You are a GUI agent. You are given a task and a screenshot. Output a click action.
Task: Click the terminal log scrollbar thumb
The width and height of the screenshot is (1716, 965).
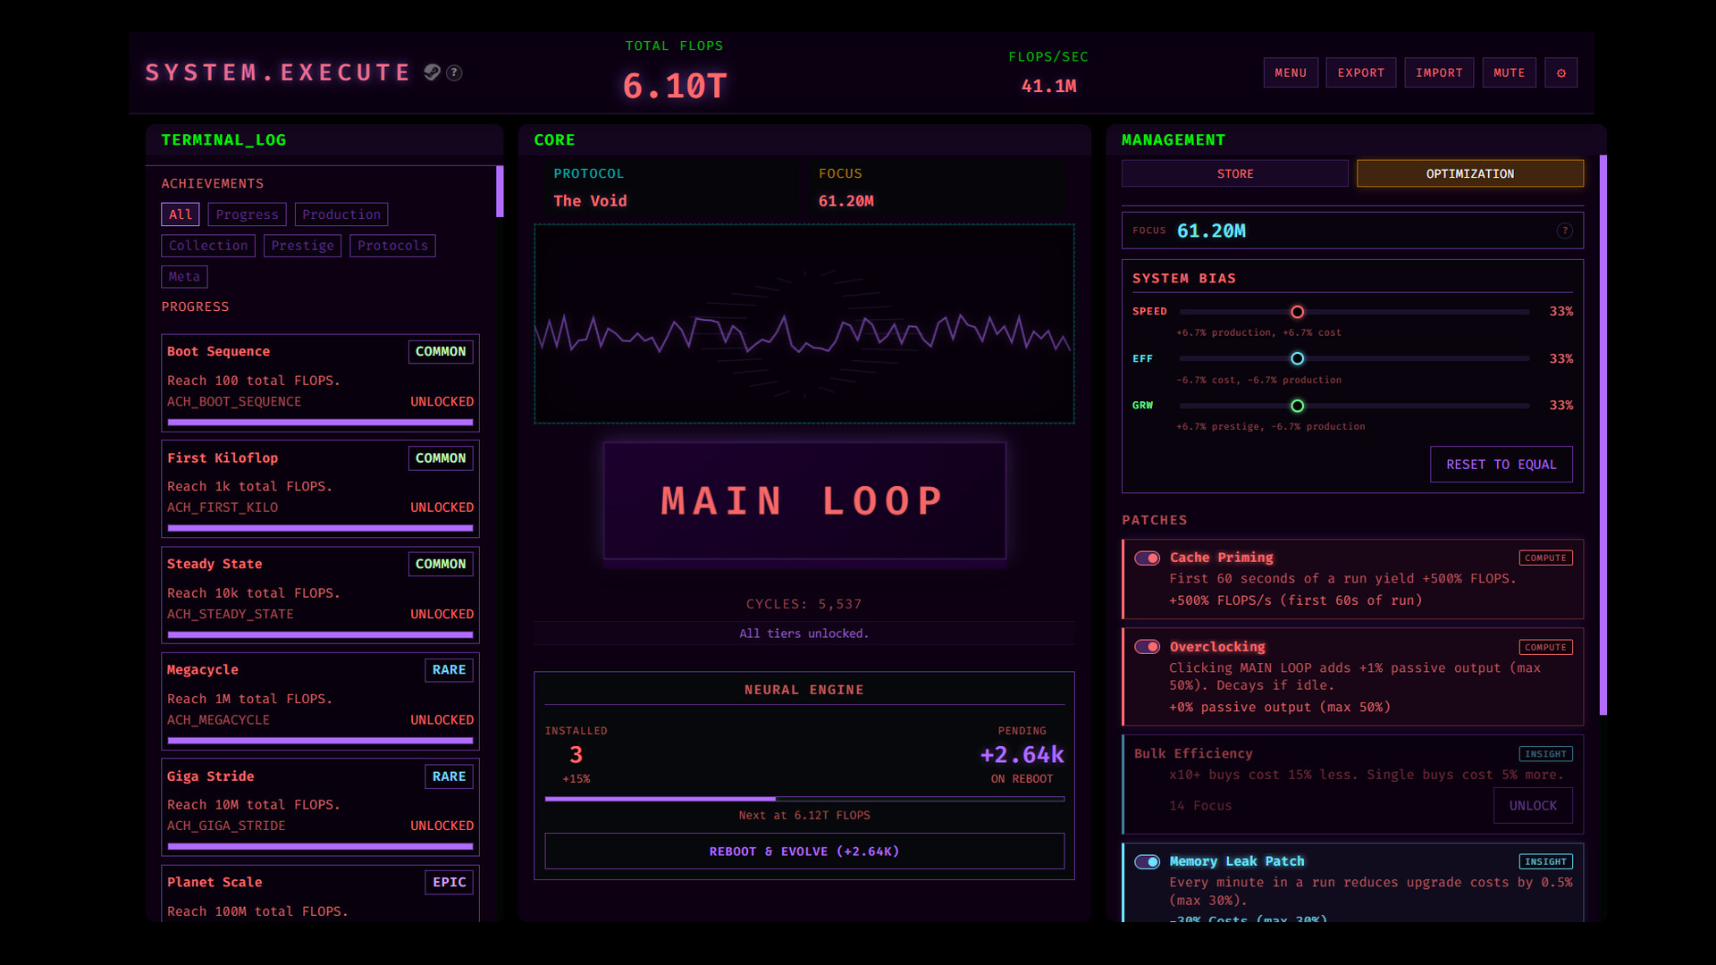click(x=500, y=191)
